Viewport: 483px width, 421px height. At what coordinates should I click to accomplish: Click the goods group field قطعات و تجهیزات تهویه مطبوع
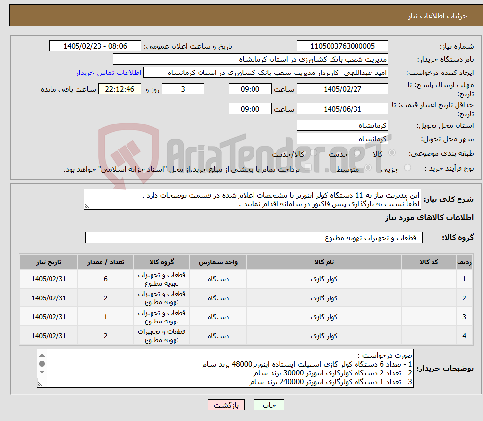tap(254, 237)
